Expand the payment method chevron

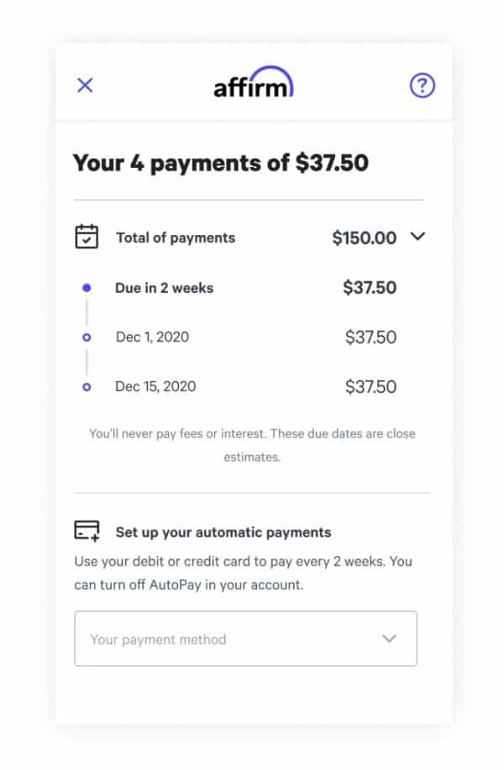[x=389, y=639]
